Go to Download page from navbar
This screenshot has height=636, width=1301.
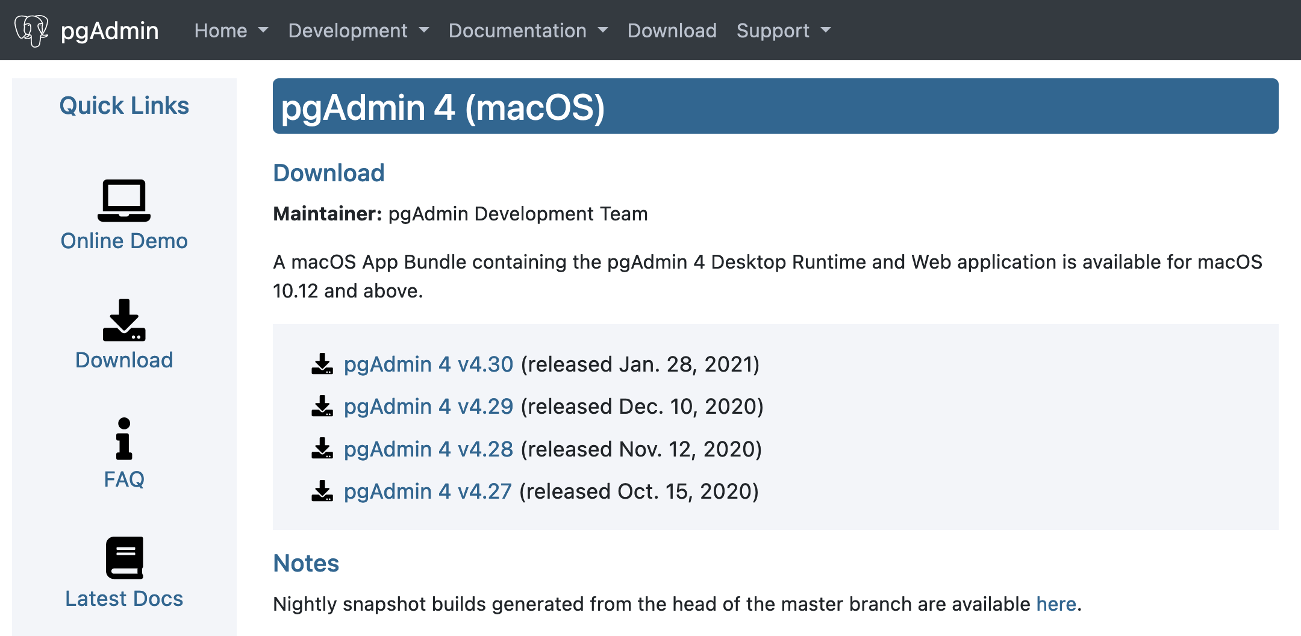(x=672, y=30)
